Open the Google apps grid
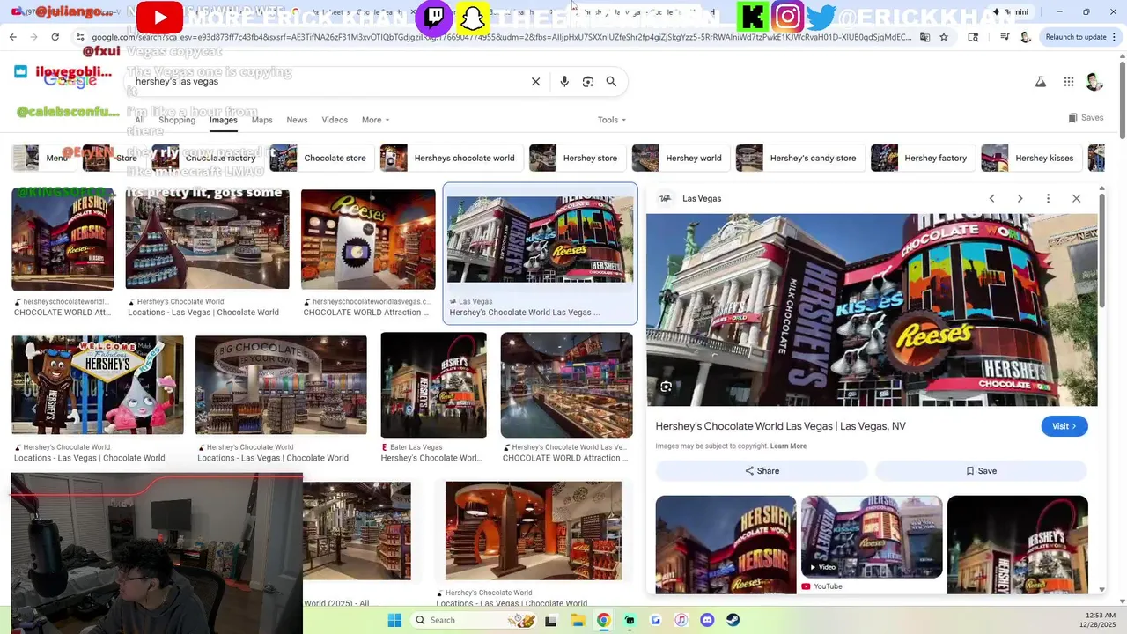Viewport: 1127px width, 634px height. click(x=1068, y=82)
